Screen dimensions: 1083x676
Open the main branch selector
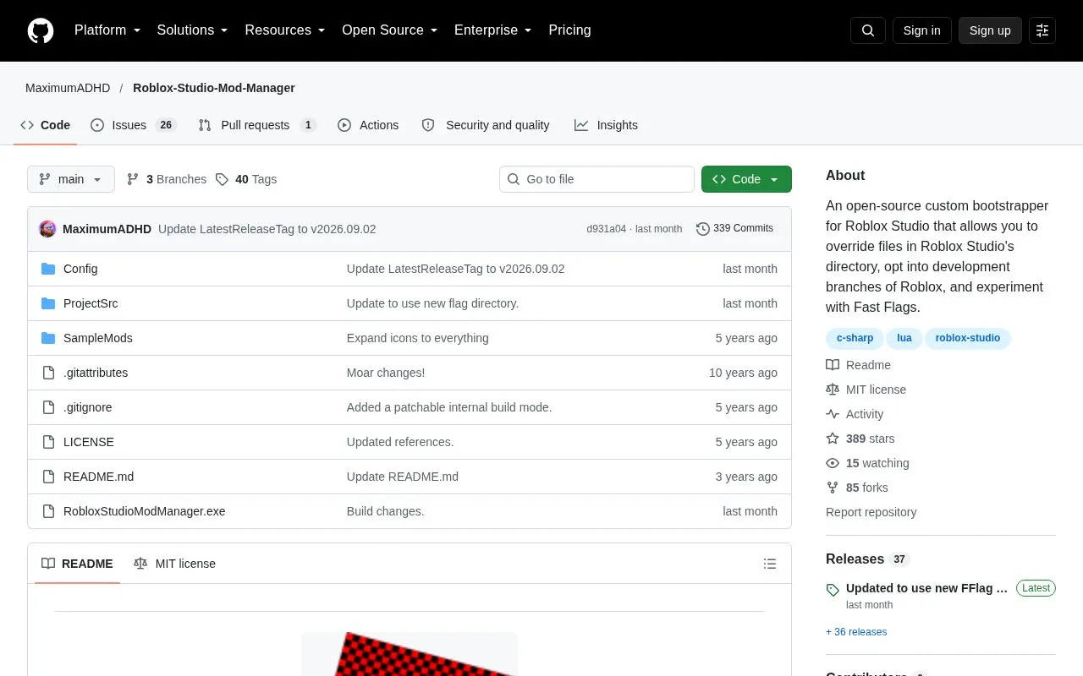coord(71,179)
